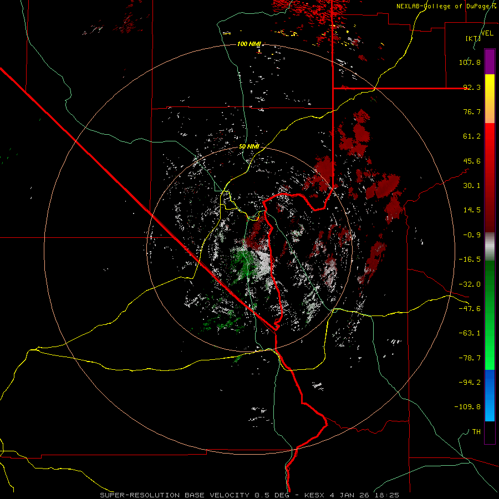Click the 61.2 legend value
This screenshot has height=499, width=499.
click(472, 136)
